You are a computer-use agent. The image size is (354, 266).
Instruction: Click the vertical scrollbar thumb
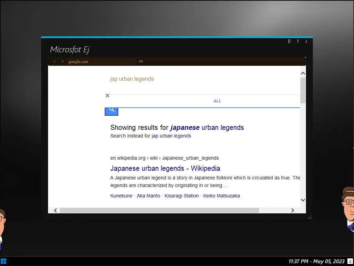[x=303, y=90]
